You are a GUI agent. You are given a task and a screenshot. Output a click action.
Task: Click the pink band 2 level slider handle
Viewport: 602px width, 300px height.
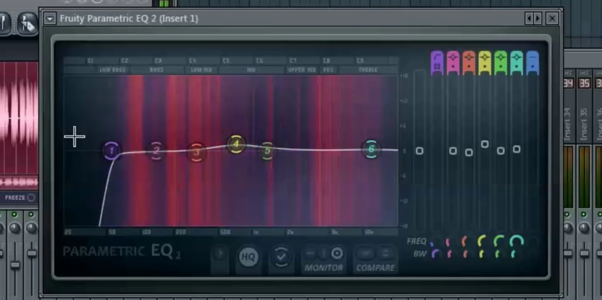(453, 151)
